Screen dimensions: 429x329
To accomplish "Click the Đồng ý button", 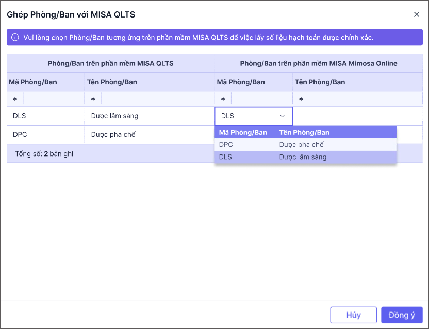I will pyautogui.click(x=402, y=315).
